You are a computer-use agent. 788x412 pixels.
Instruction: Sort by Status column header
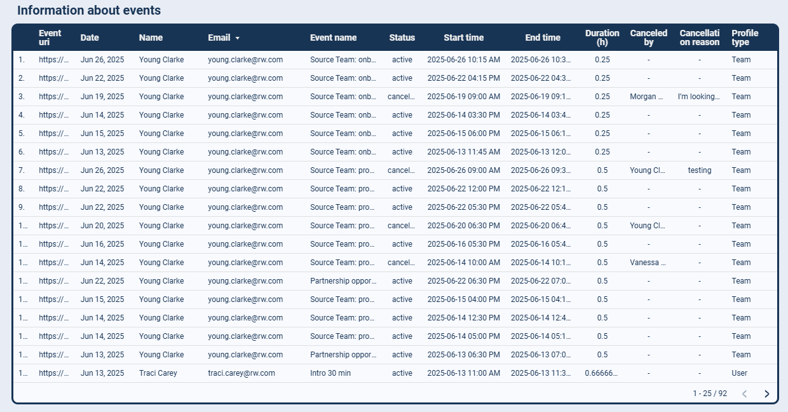tap(402, 38)
